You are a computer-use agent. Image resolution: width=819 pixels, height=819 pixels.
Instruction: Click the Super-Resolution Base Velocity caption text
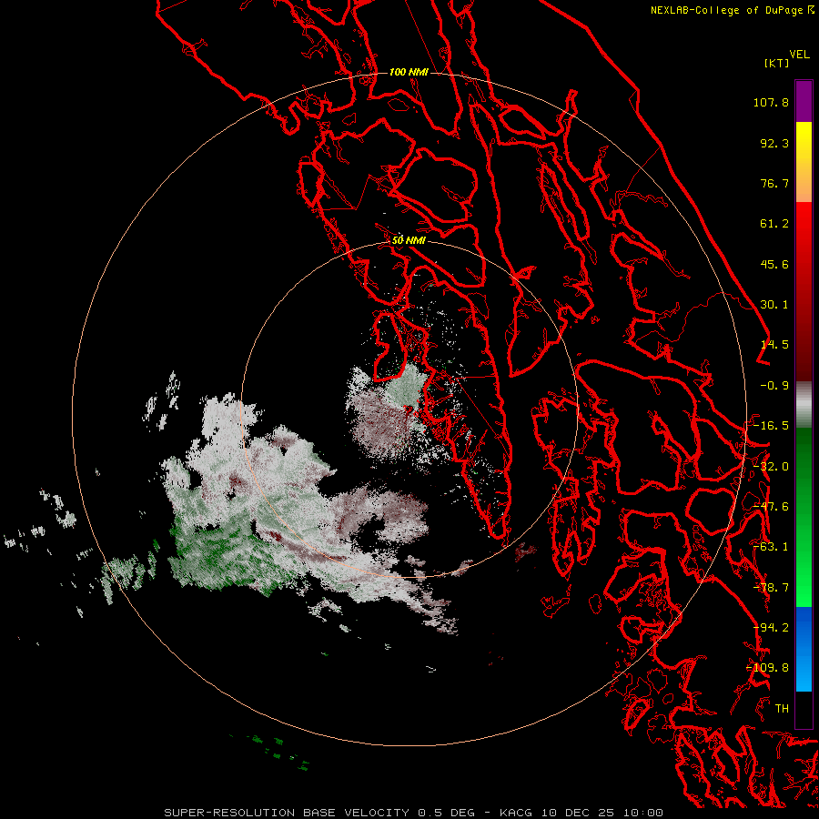click(414, 813)
